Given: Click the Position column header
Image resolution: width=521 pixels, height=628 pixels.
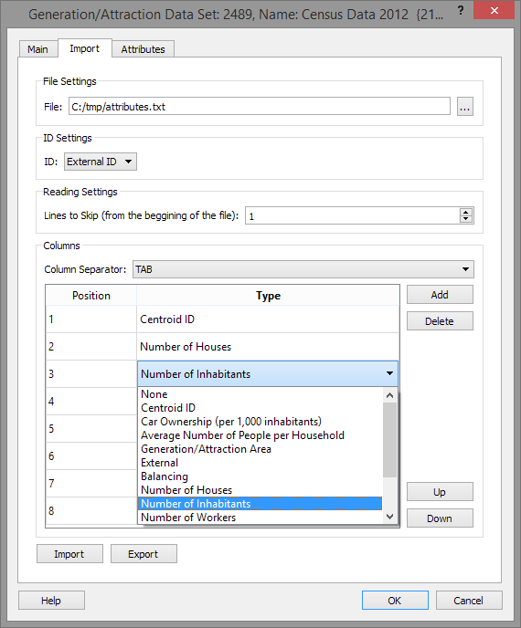Looking at the screenshot, I should click(x=91, y=296).
